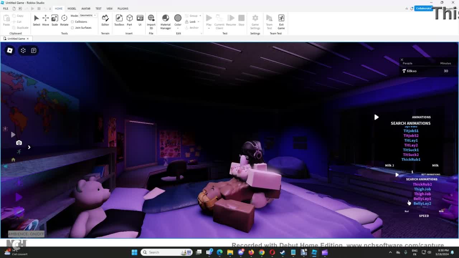The image size is (459, 258).
Task: Open the PLUGINS ribbon tab
Action: (123, 9)
